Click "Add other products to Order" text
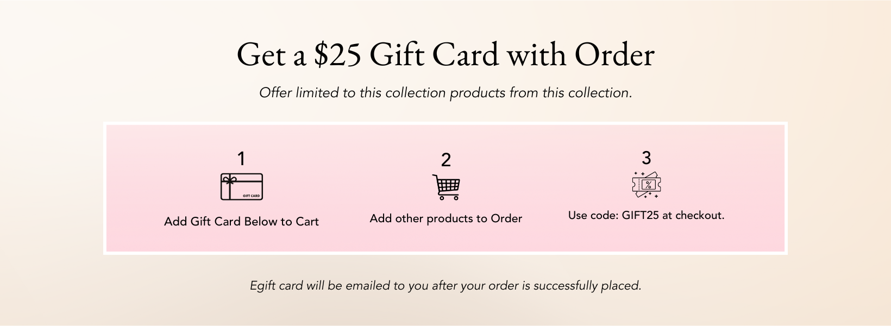The image size is (891, 326). click(x=446, y=218)
